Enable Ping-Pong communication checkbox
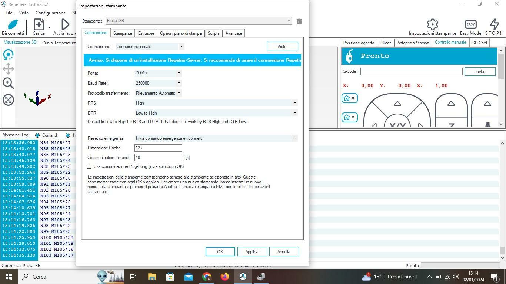Viewport: 506px width, 284px height. point(89,166)
